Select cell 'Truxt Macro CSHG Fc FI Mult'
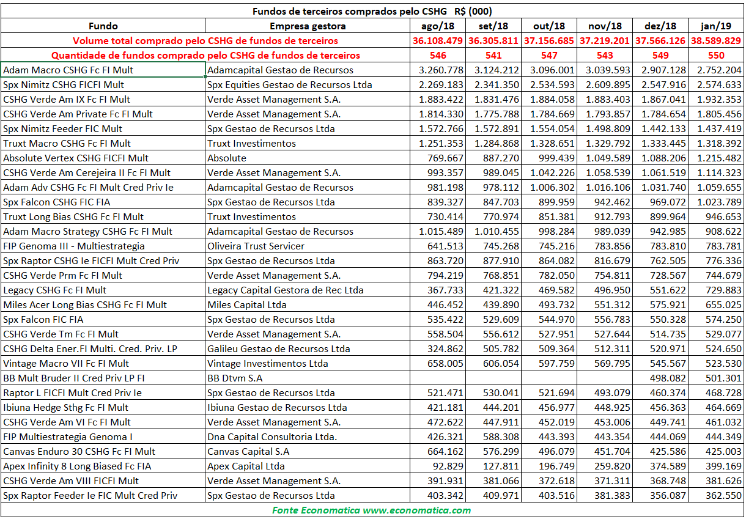This screenshot has height=519, width=746. pyautogui.click(x=103, y=144)
